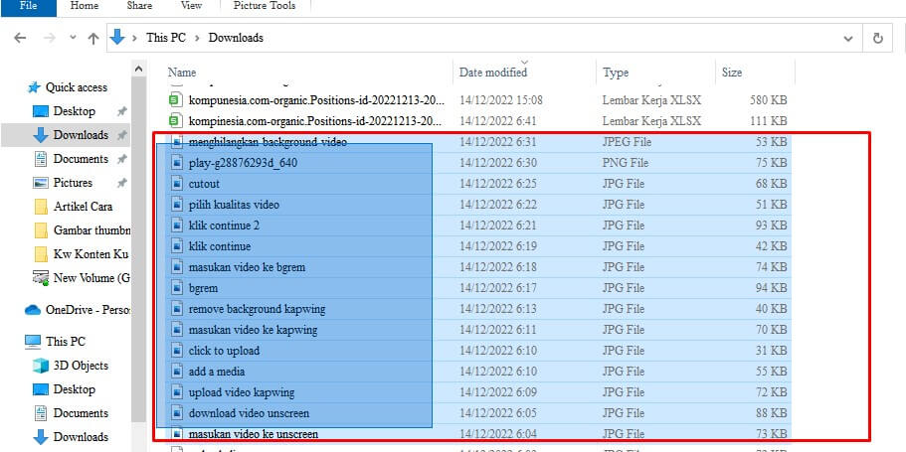
Task: Open the Kw Konten Ku folder
Action: (x=91, y=254)
